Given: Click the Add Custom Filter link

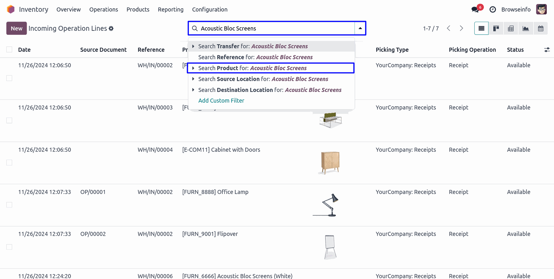Looking at the screenshot, I should (x=221, y=101).
